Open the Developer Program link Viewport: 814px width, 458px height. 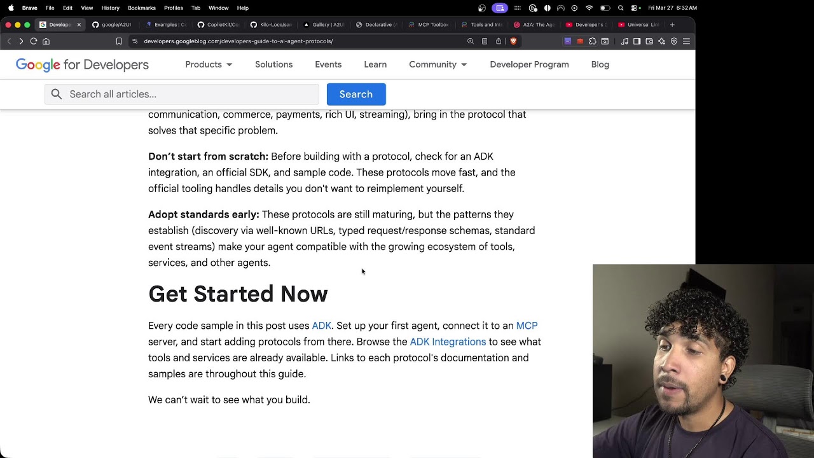529,64
